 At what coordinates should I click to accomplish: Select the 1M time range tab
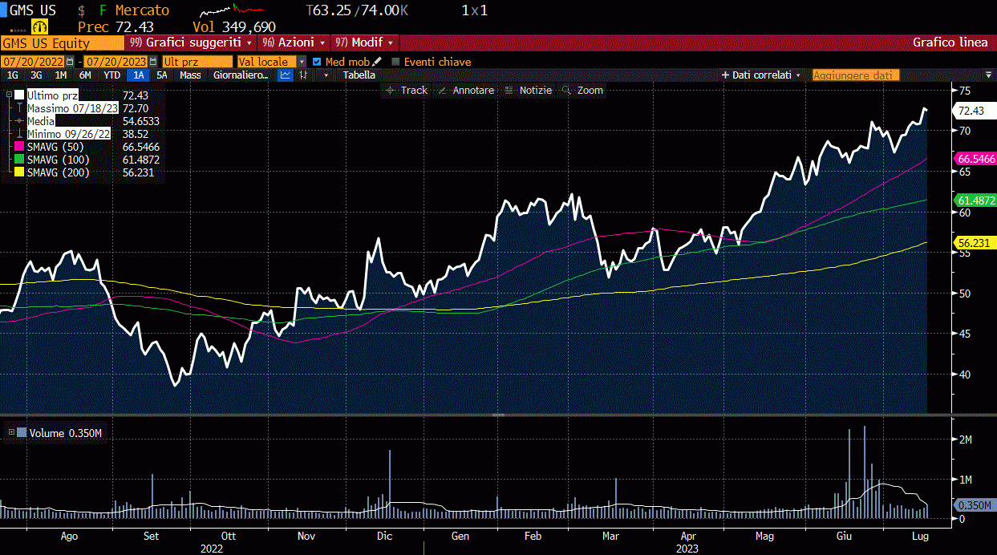[61, 75]
